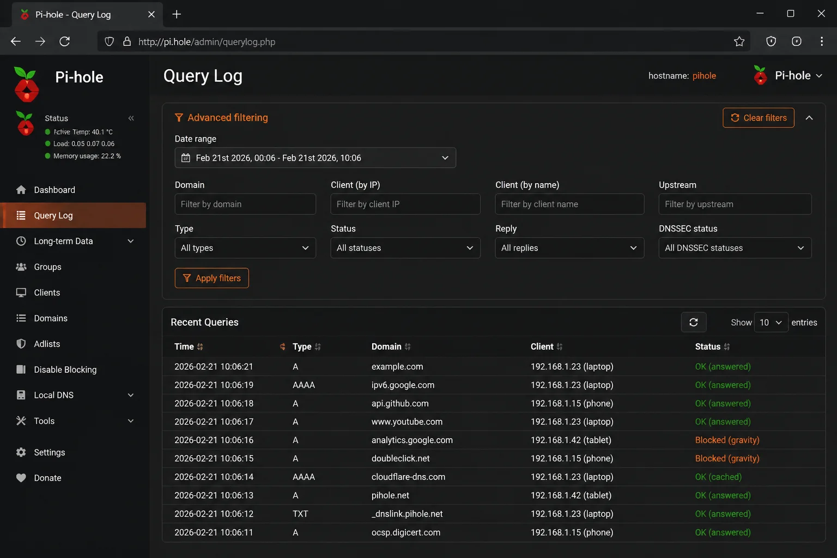Click the Query Log list icon
This screenshot has height=558, width=837.
[21, 215]
